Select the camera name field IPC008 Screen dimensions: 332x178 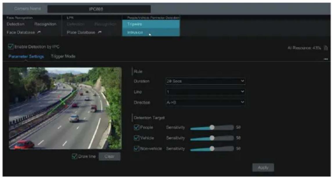click(x=99, y=9)
